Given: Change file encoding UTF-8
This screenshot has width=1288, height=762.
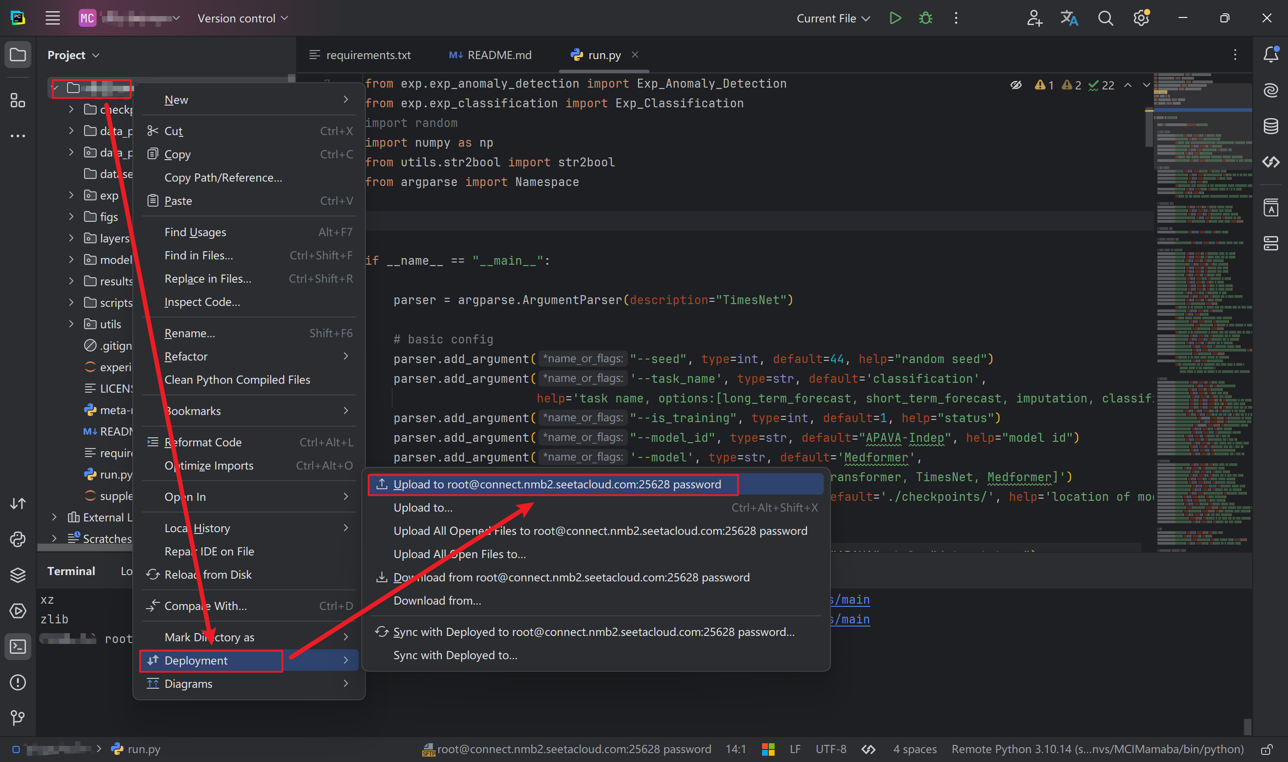Looking at the screenshot, I should tap(830, 749).
